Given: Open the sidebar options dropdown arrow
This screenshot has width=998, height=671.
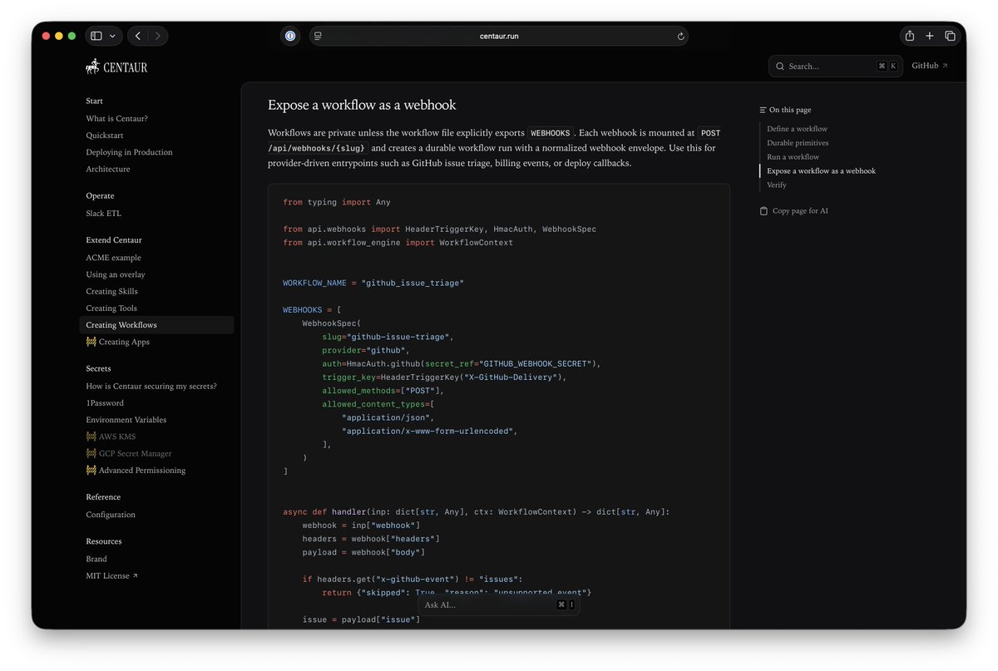Looking at the screenshot, I should click(x=113, y=36).
